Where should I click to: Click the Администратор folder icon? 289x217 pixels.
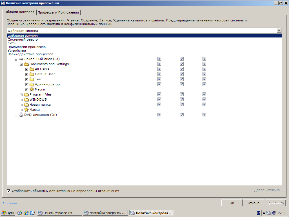click(x=32, y=84)
